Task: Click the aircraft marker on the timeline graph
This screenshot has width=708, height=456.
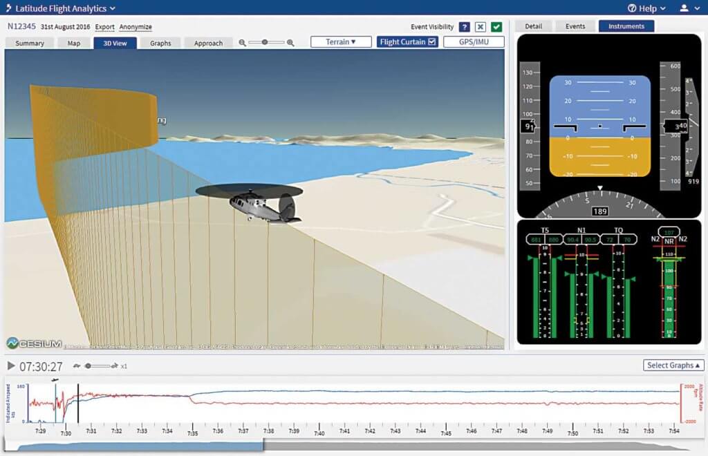Action: pos(55,380)
